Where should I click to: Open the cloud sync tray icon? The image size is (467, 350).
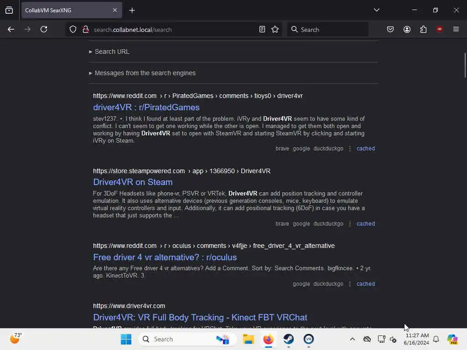(x=367, y=339)
